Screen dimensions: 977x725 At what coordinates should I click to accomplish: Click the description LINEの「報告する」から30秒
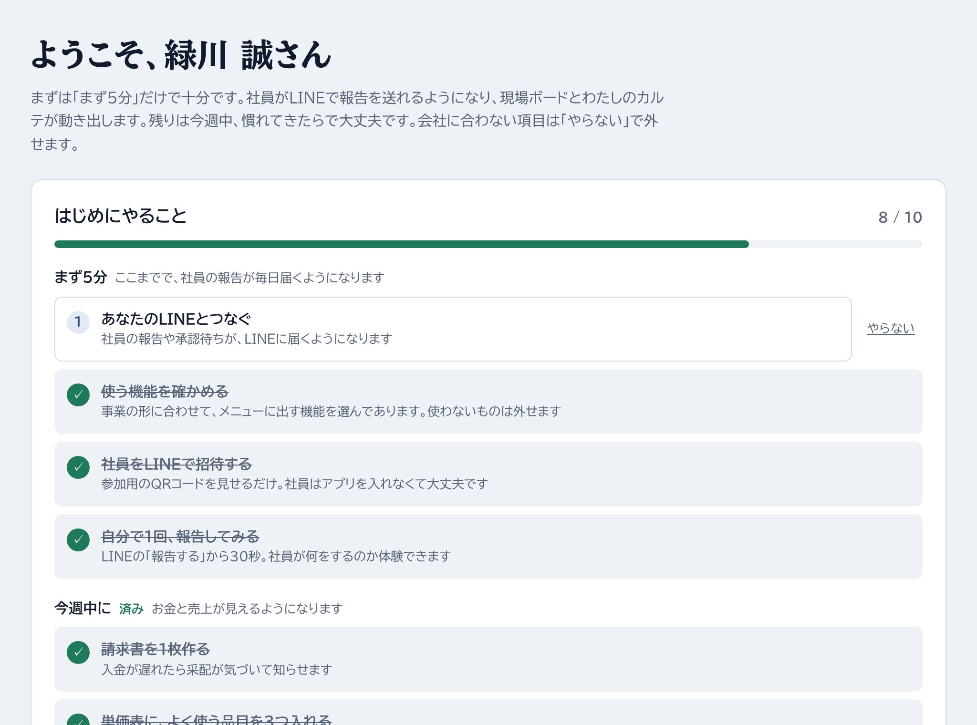276,556
